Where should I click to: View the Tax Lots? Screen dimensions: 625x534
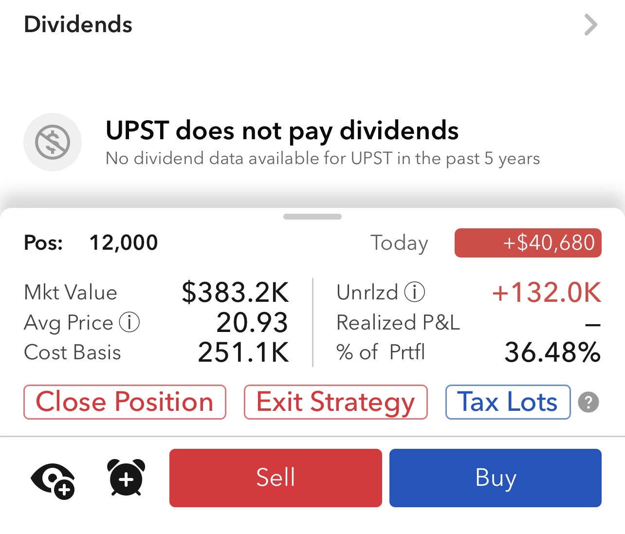(x=508, y=402)
